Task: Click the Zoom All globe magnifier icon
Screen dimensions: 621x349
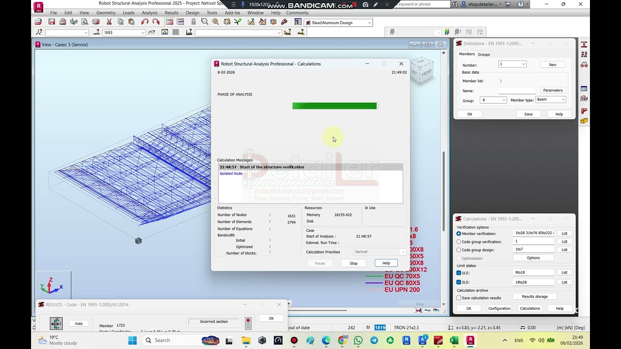Action: [x=215, y=22]
